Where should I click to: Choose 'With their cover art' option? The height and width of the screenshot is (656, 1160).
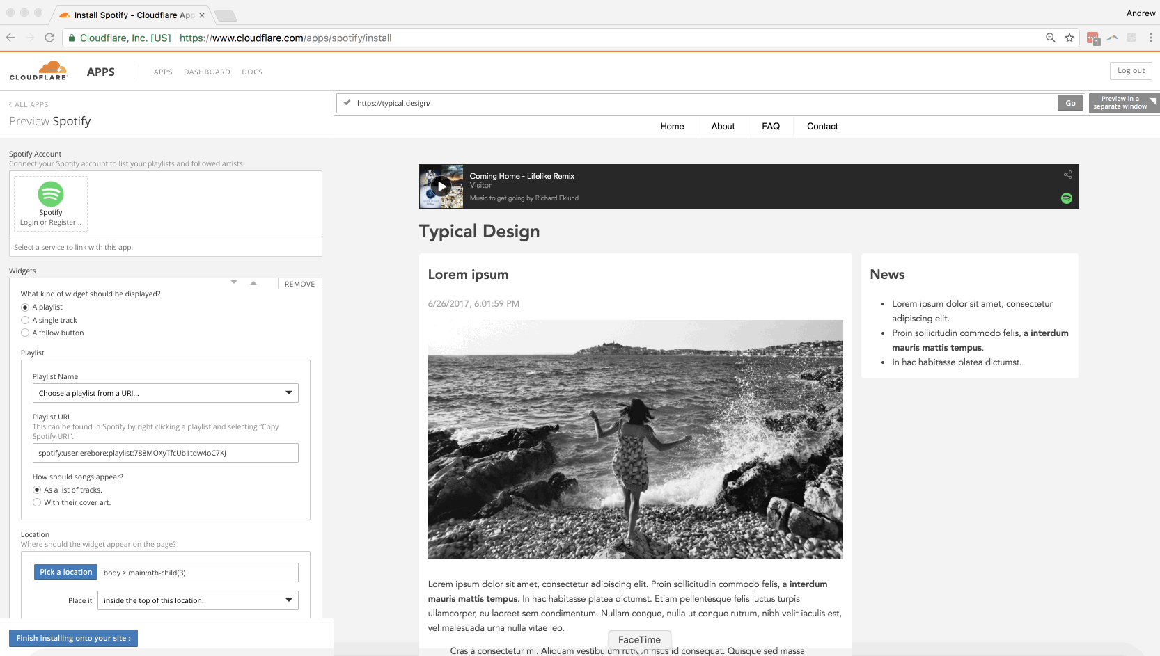(x=37, y=502)
